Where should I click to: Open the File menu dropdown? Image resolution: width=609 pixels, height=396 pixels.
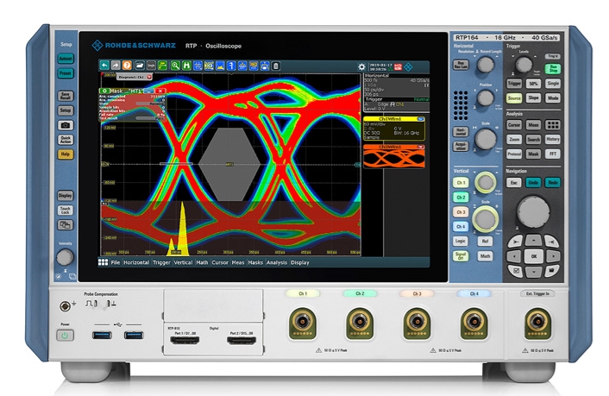[115, 261]
